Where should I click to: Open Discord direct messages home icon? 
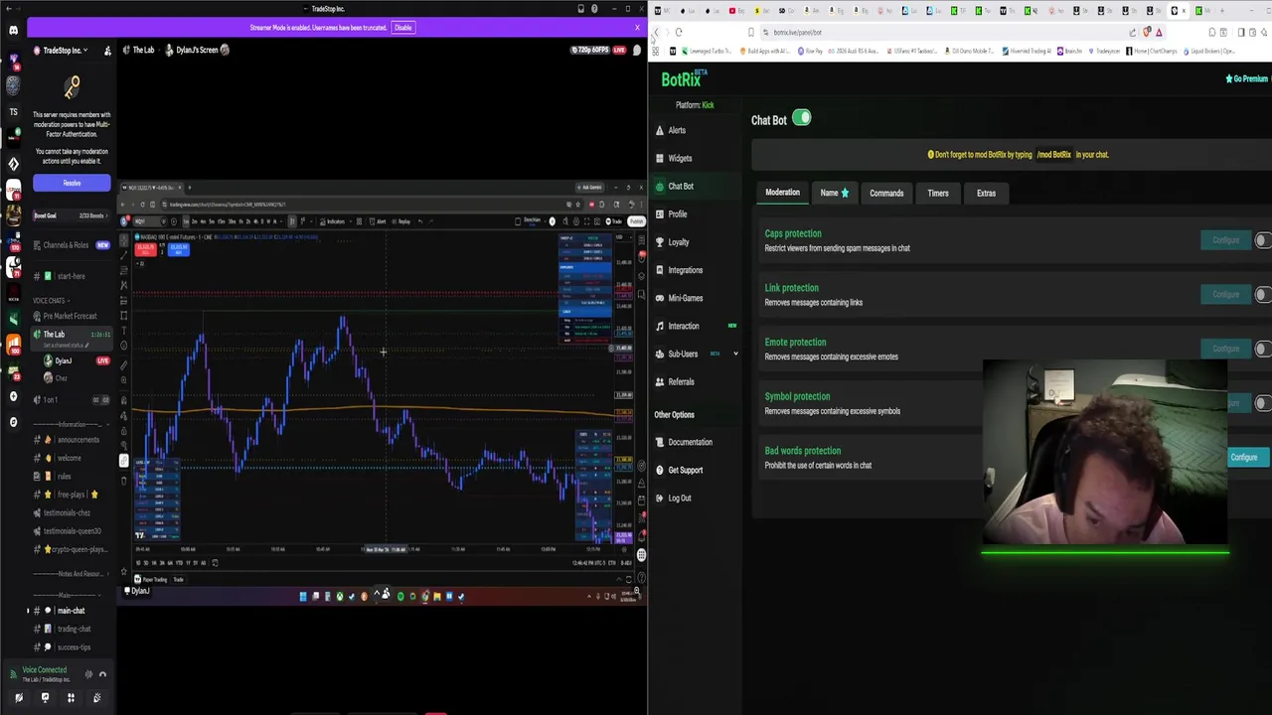point(13,31)
